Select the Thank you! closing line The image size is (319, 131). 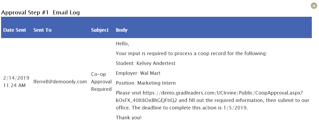[129, 117]
